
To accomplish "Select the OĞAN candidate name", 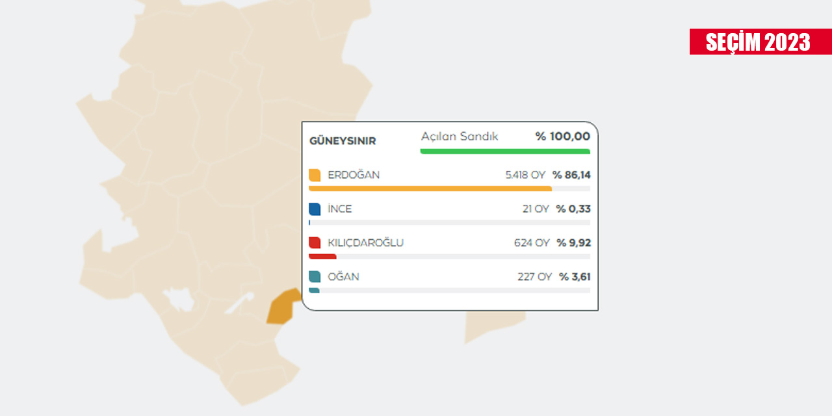I will pos(343,277).
